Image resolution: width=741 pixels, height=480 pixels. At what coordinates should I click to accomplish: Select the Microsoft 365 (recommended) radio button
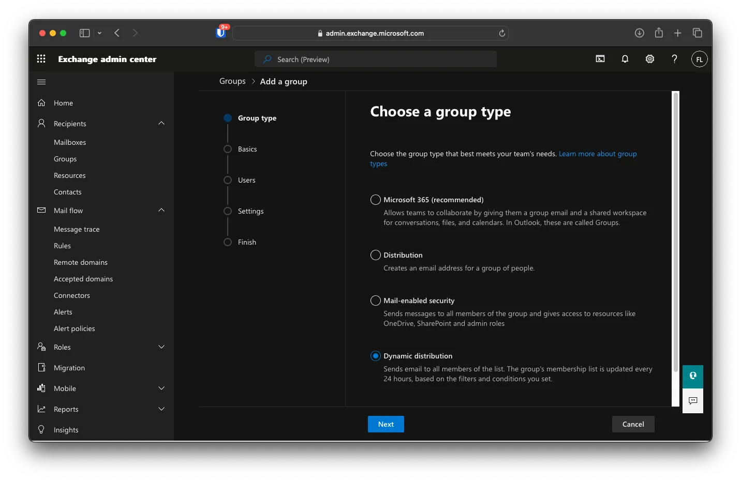376,200
